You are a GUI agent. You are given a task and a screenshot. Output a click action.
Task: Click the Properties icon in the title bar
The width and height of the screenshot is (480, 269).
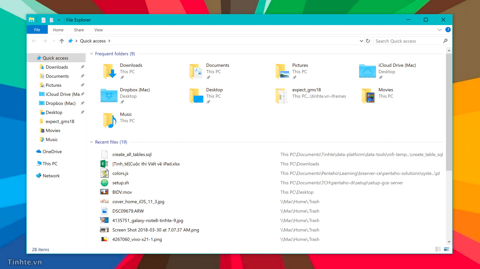[x=43, y=20]
